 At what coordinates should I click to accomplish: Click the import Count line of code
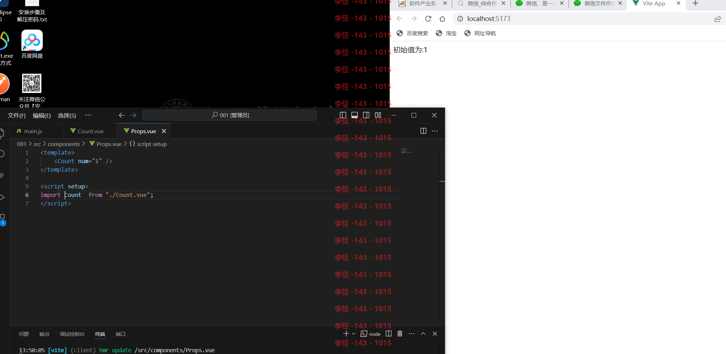97,195
